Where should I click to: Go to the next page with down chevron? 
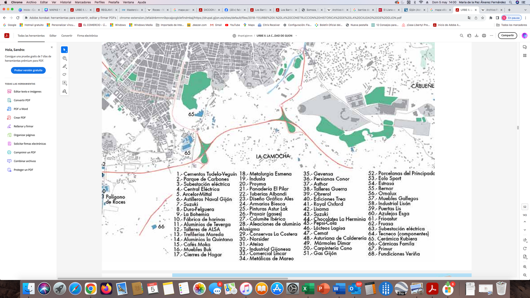[525, 230]
